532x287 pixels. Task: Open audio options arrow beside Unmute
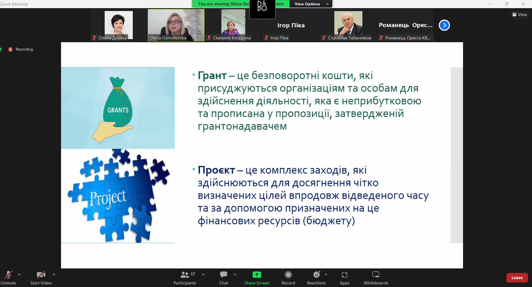click(x=19, y=275)
